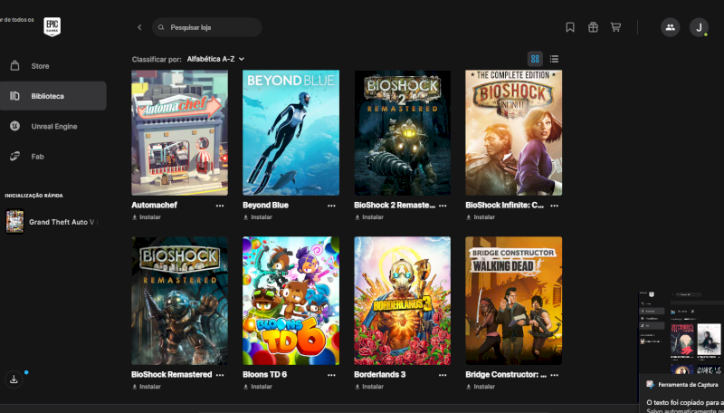Switch to list view
This screenshot has height=413, width=724.
[x=554, y=59]
